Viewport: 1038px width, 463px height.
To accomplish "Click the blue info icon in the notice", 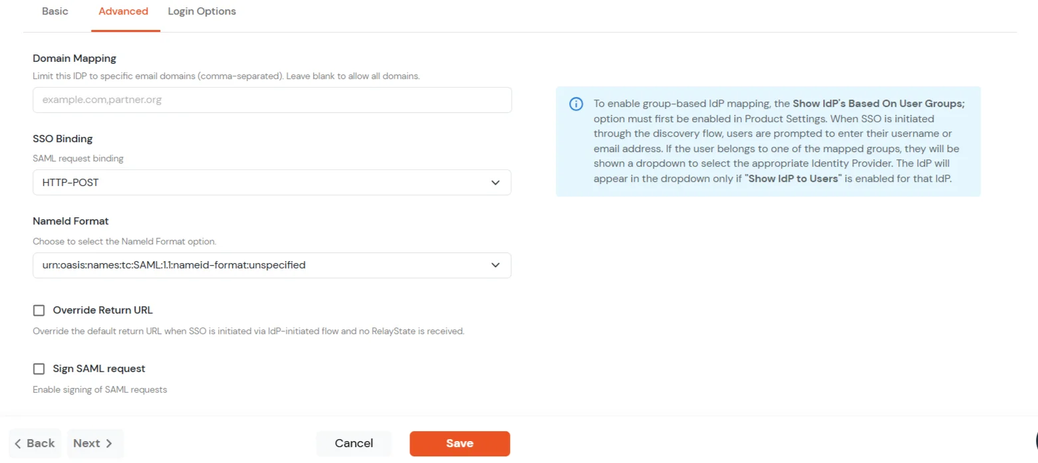I will [x=576, y=104].
